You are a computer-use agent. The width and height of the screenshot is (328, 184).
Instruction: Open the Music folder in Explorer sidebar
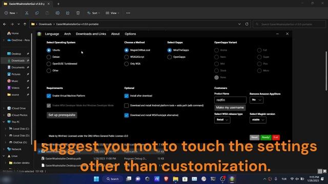15,81
